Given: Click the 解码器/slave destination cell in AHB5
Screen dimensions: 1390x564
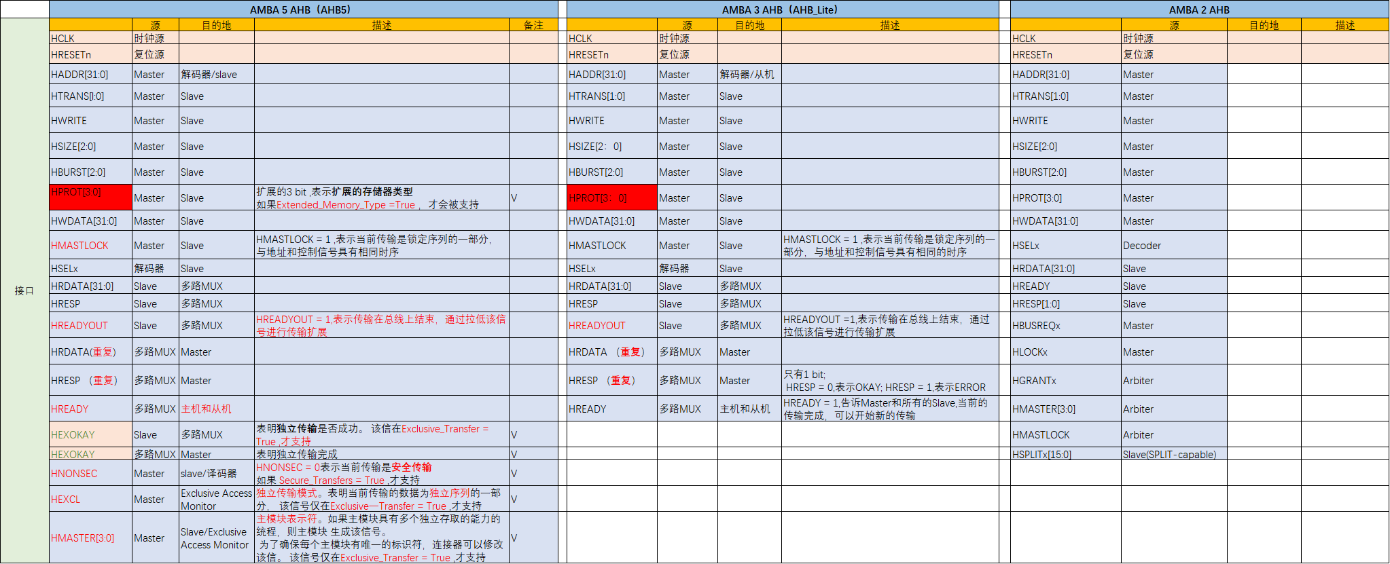Looking at the screenshot, I should tap(217, 74).
